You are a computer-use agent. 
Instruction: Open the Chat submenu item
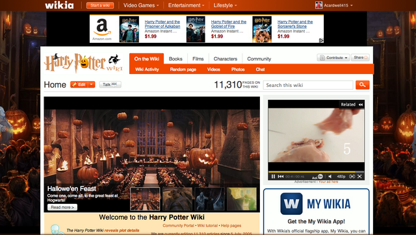[260, 69]
